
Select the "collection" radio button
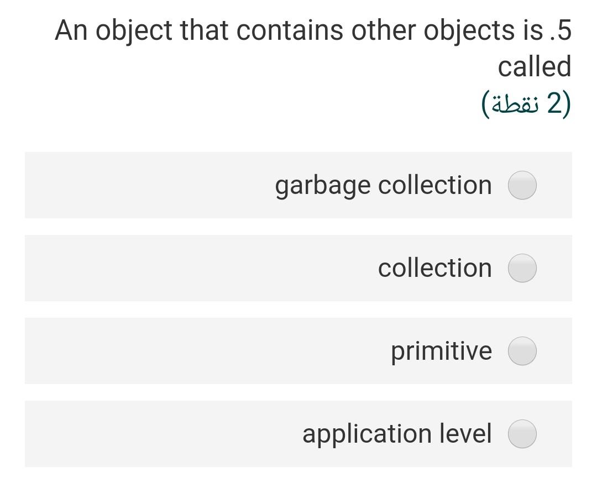(x=522, y=268)
